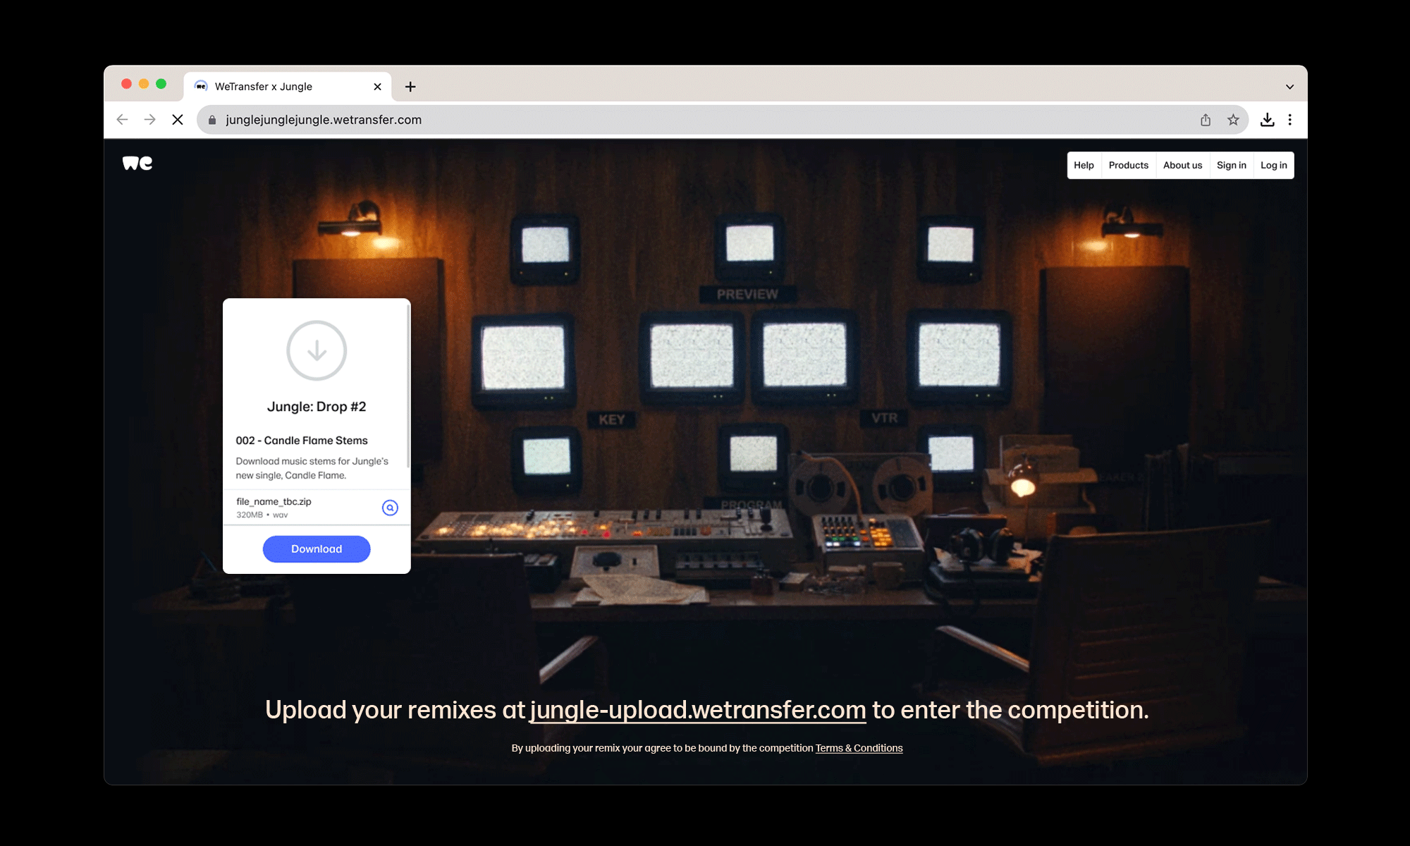The width and height of the screenshot is (1410, 846).
Task: Click the WeTransfer logo icon
Action: tap(137, 164)
